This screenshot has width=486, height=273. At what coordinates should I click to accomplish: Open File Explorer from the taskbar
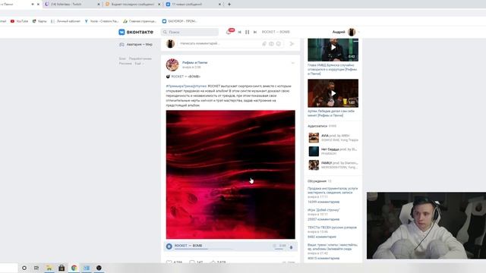click(49, 268)
